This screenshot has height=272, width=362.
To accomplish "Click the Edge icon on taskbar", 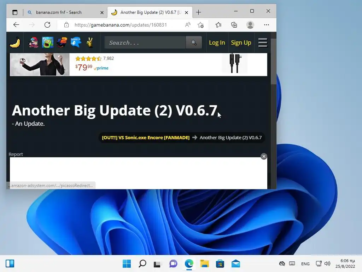I will click(189, 263).
